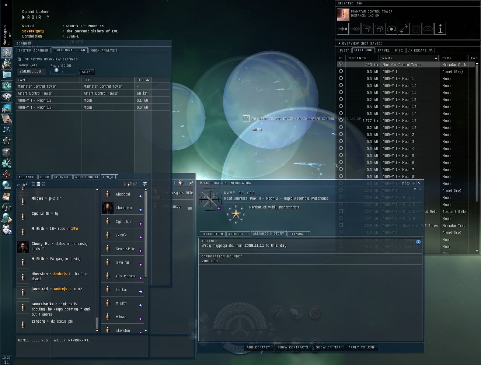Click the Lock Target crosshair icon
The width and height of the screenshot is (481, 365).
point(416,29)
